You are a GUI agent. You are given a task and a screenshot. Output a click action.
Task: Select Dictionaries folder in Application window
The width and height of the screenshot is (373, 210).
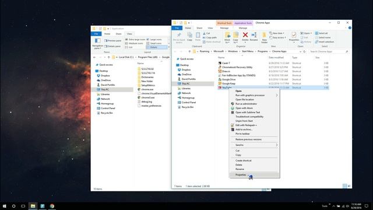click(147, 77)
